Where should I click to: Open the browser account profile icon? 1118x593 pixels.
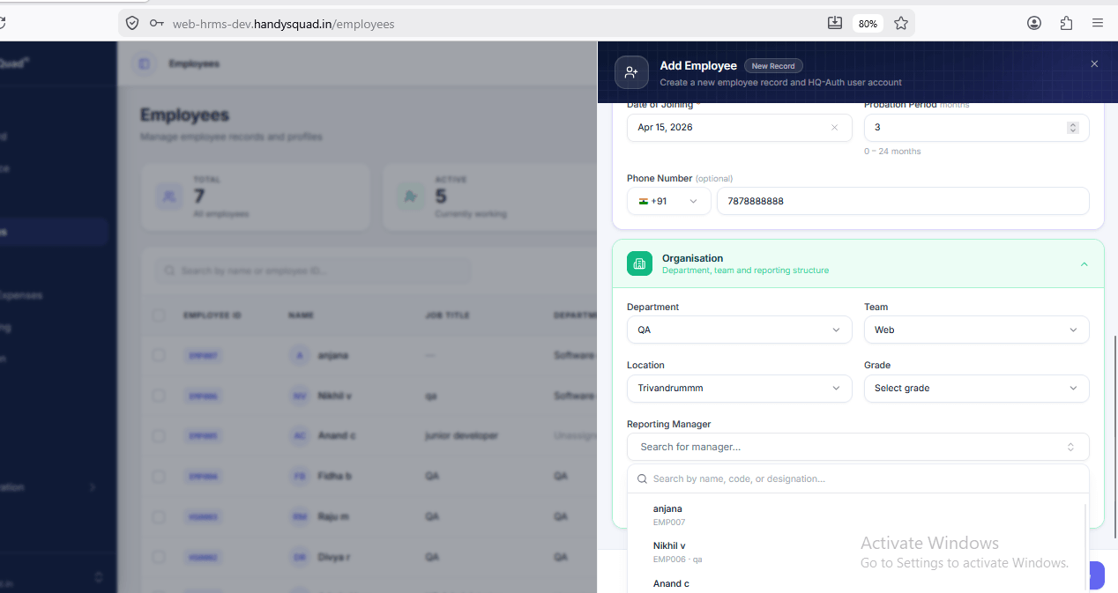click(1034, 24)
